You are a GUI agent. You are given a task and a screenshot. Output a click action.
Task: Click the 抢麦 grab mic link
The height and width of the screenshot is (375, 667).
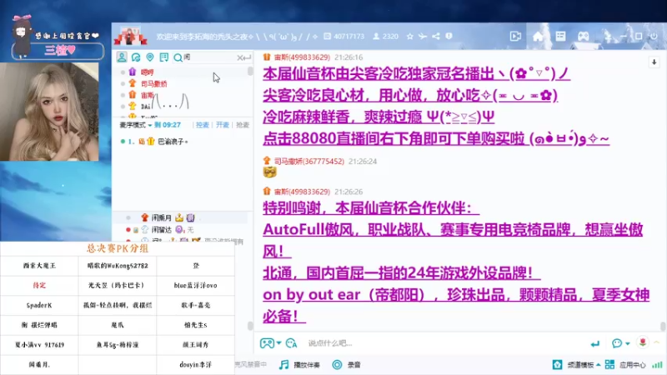(x=243, y=125)
